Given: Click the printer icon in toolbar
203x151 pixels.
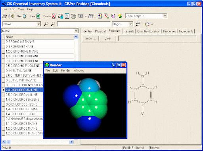Looking at the screenshot, I should point(4,16).
